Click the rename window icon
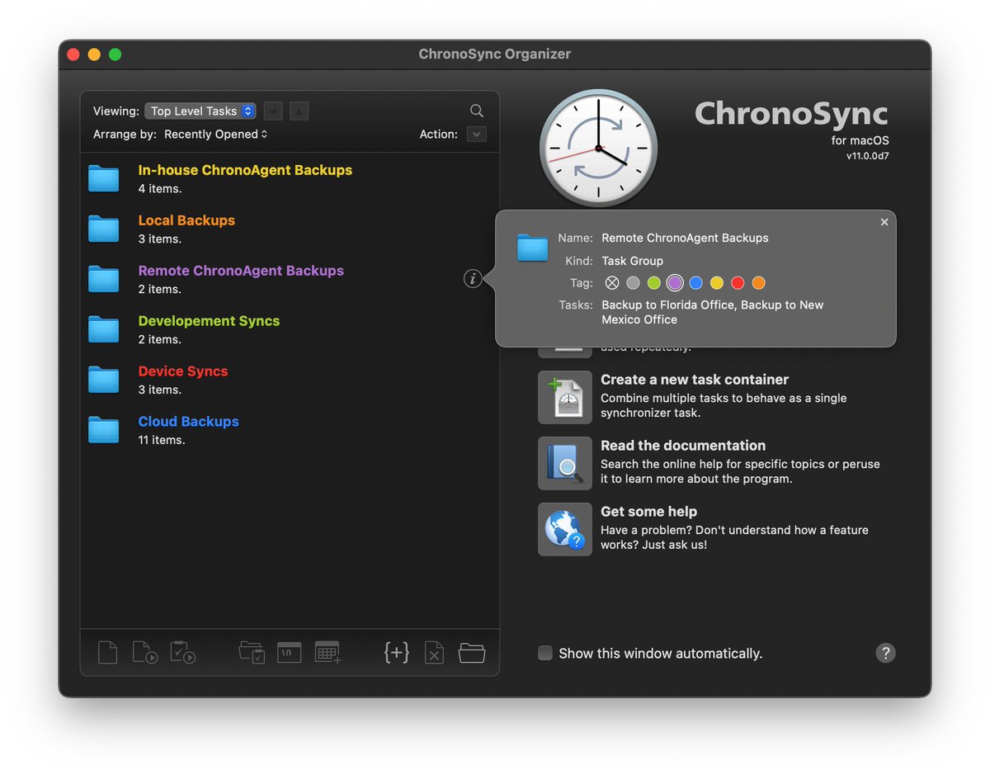 pyautogui.click(x=289, y=653)
